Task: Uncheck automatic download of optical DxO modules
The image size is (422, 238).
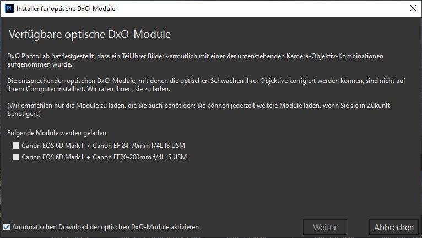Action: tap(7, 227)
